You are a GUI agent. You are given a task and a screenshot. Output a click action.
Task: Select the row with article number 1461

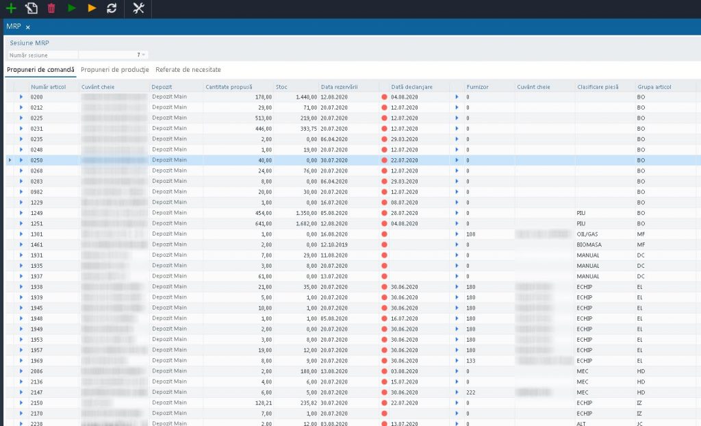(37, 245)
